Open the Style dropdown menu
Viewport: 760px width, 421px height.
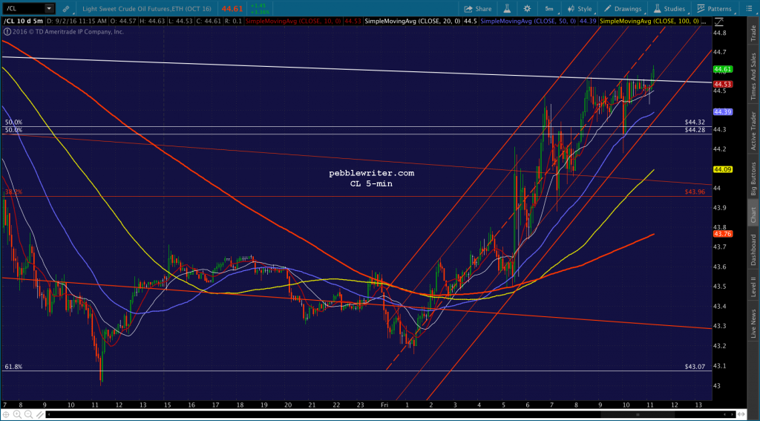click(x=580, y=9)
